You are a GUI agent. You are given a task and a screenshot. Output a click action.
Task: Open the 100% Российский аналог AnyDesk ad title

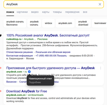tap(48, 35)
